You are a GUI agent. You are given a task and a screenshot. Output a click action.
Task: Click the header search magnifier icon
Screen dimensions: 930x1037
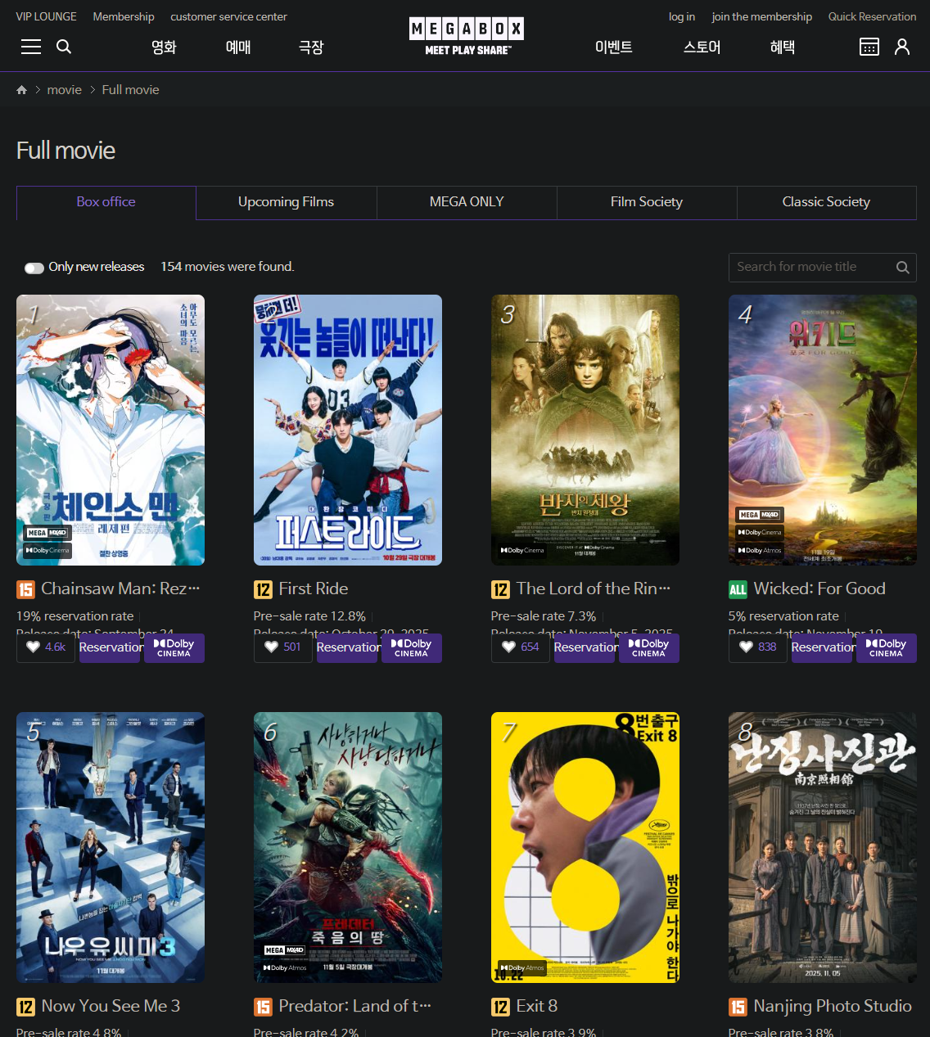click(x=64, y=47)
